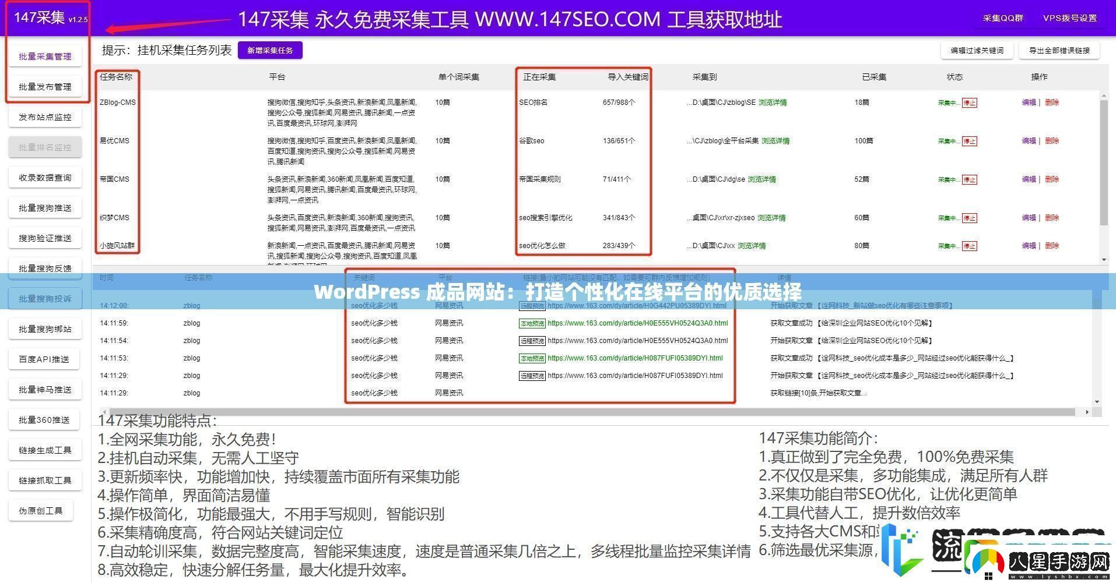Click the 任务名称 column header
Viewport: 1116px width, 583px height.
pos(116,77)
